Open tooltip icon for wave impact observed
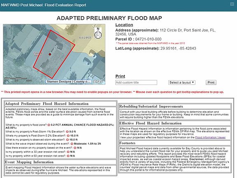This screenshot has height=178, width=237. tap(72, 144)
